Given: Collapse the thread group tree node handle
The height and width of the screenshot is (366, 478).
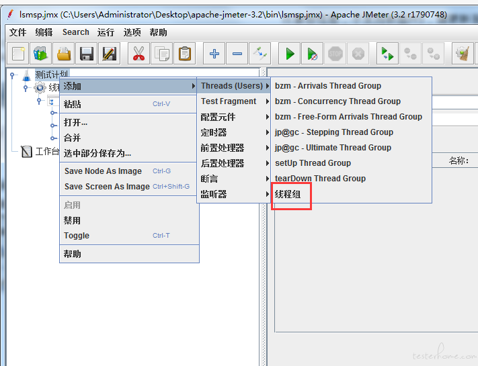Looking at the screenshot, I should click(x=26, y=88).
